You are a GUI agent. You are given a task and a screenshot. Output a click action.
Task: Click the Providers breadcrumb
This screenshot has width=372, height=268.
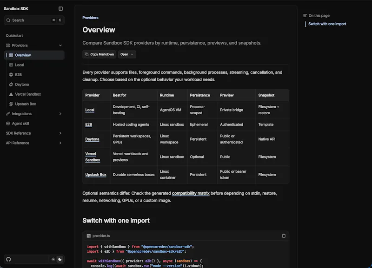tap(90, 18)
